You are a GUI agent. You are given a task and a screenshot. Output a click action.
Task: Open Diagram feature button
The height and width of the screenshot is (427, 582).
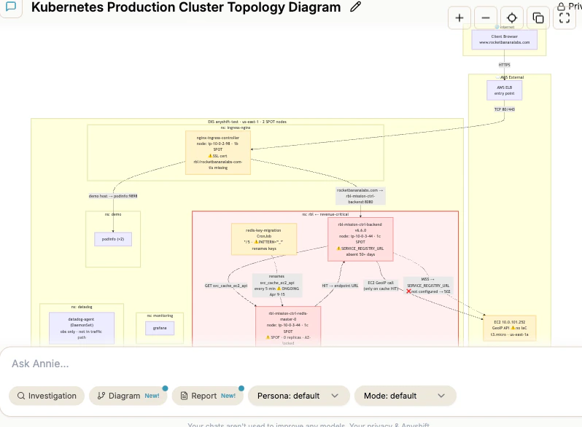128,396
